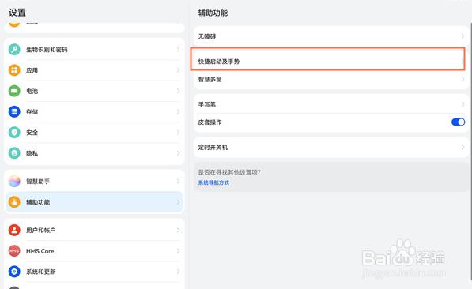Tap the HMS Core red icon
The height and width of the screenshot is (289, 472).
[x=14, y=251]
